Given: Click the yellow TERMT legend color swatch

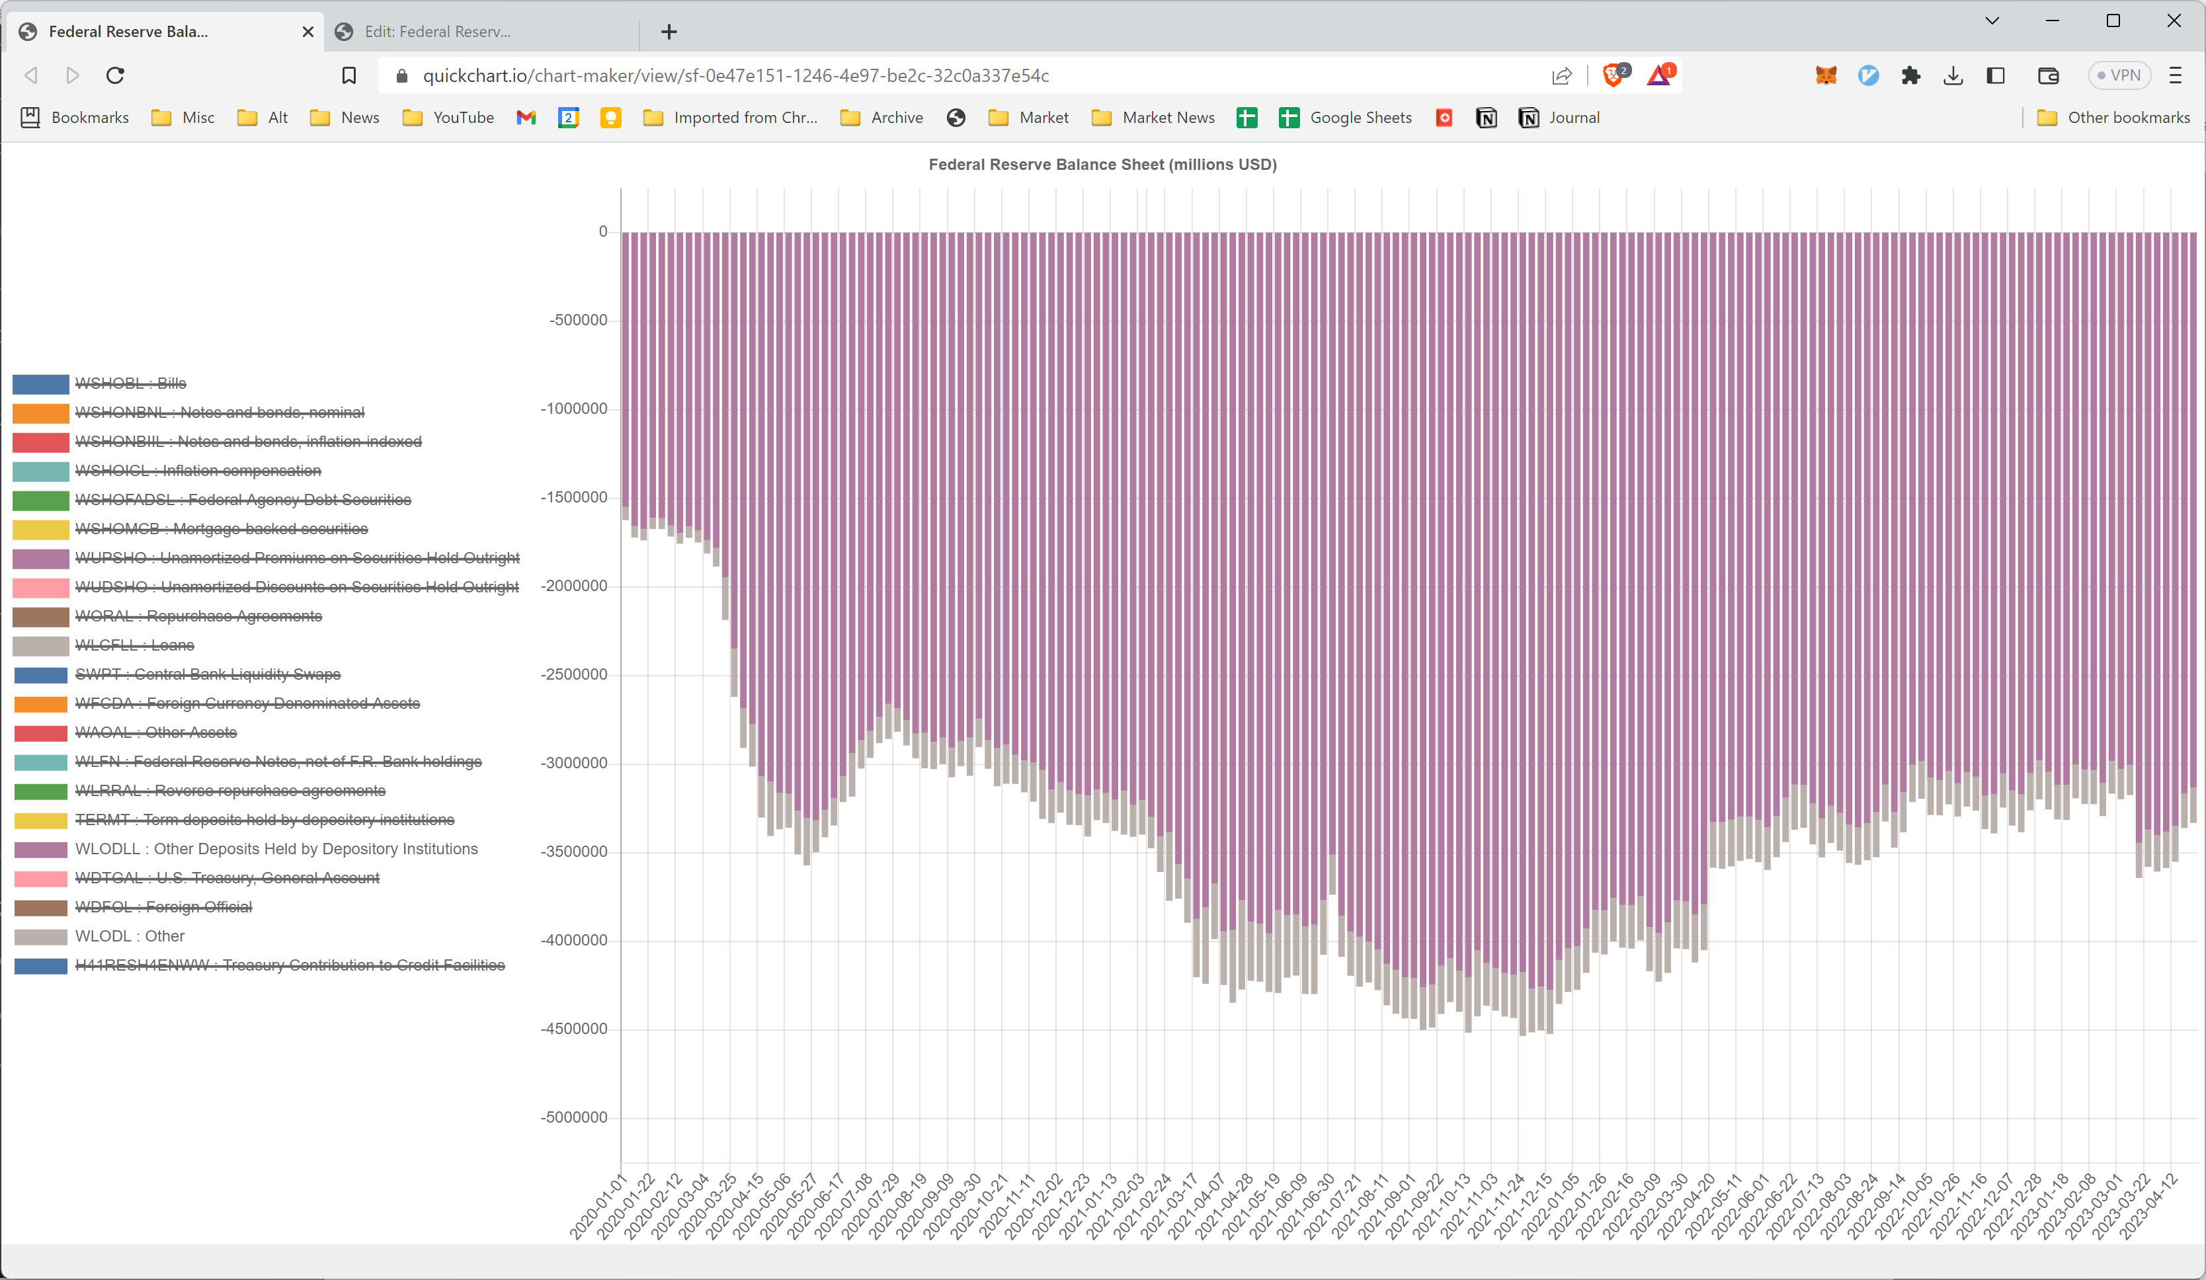Looking at the screenshot, I should point(40,820).
